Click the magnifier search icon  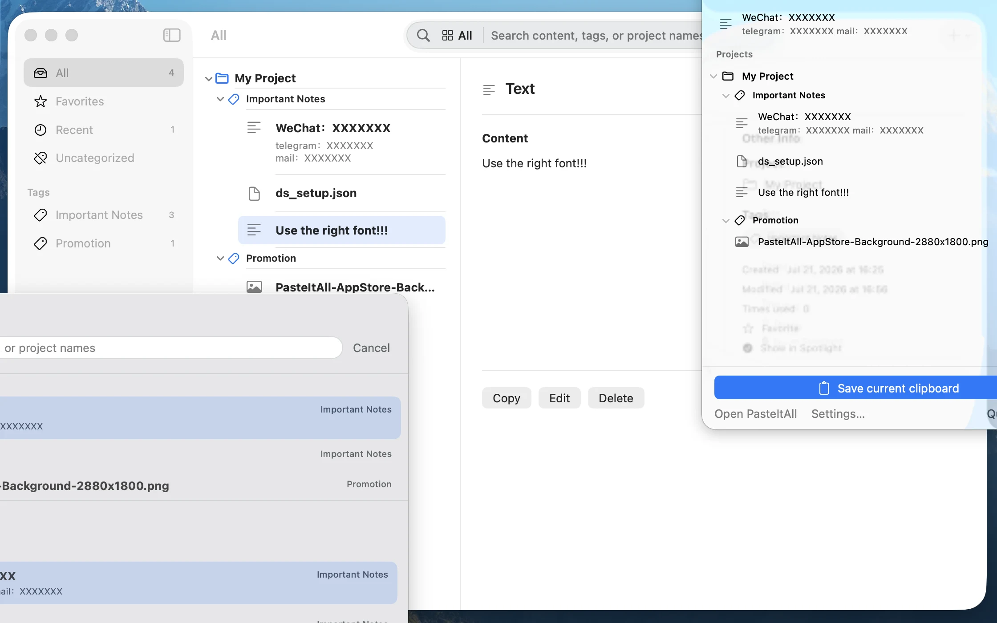[x=423, y=35]
